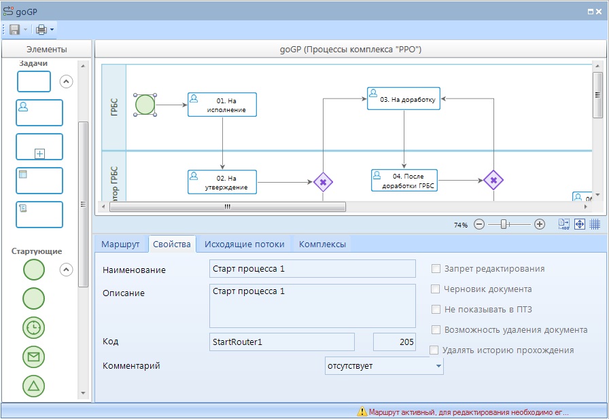
Task: Click the Наименование text field
Action: (312, 269)
